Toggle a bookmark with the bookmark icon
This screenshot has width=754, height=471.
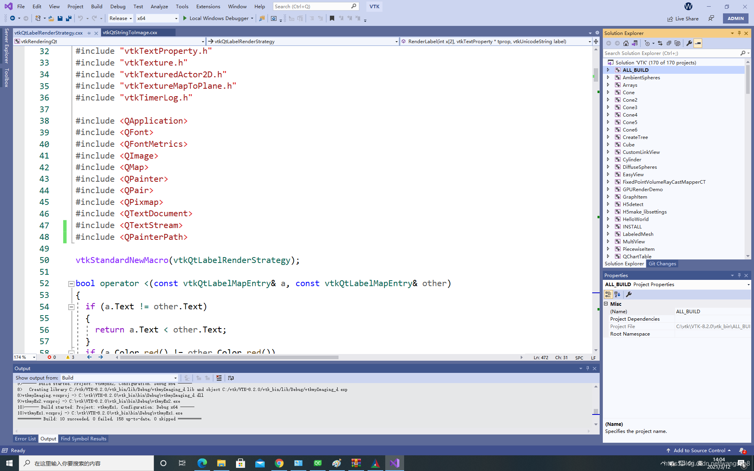tap(332, 18)
